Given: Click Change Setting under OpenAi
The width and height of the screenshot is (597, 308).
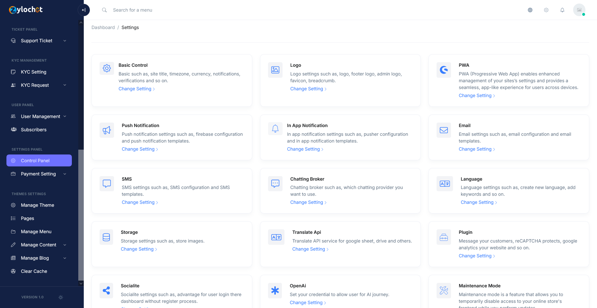Looking at the screenshot, I should pyautogui.click(x=308, y=303).
